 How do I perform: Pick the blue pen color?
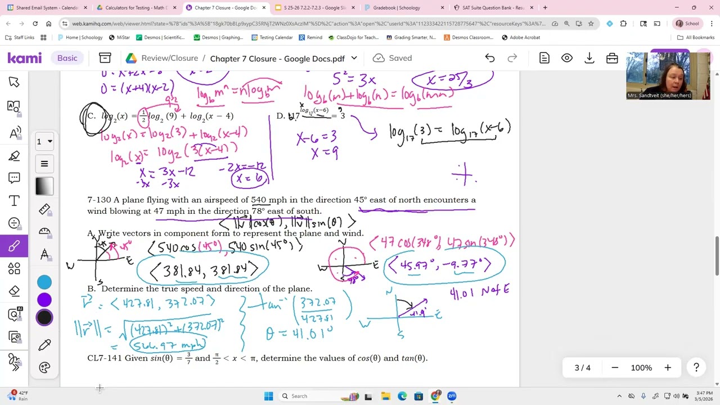(44, 282)
